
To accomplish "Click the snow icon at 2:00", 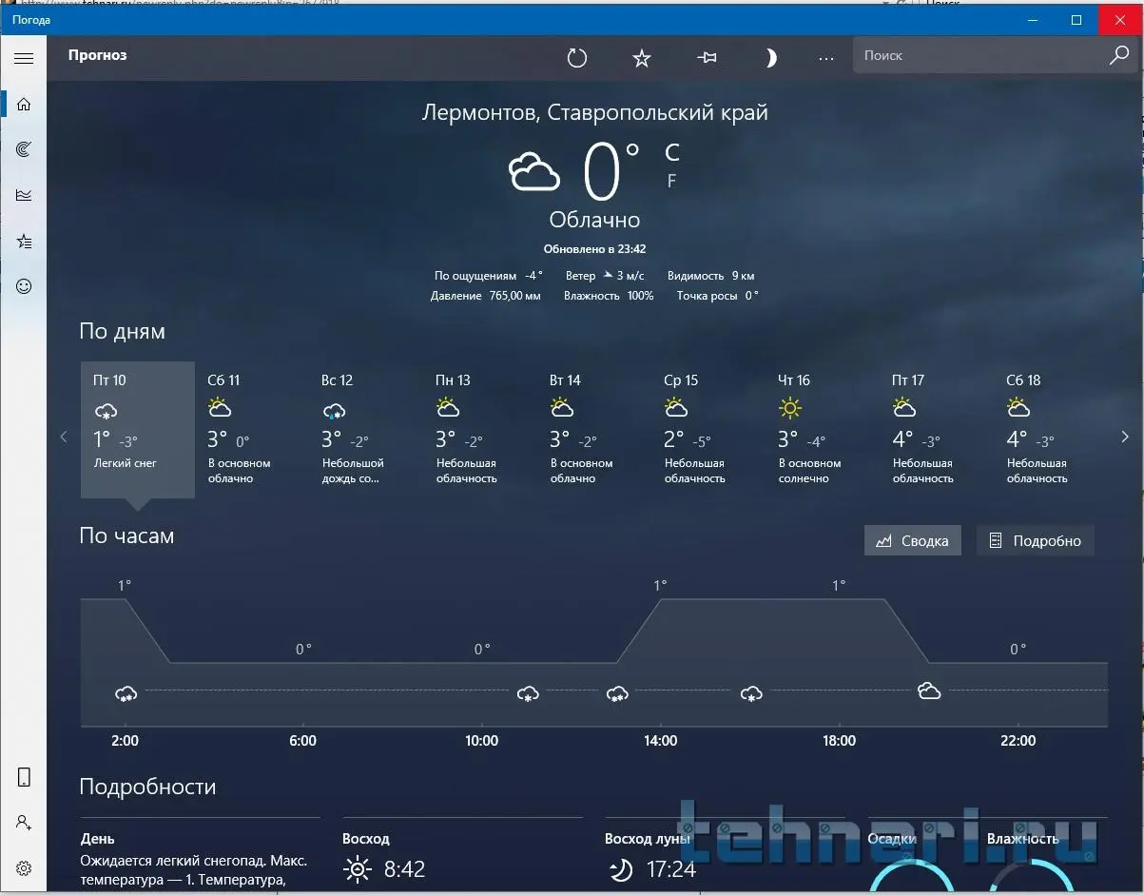I will 126,693.
